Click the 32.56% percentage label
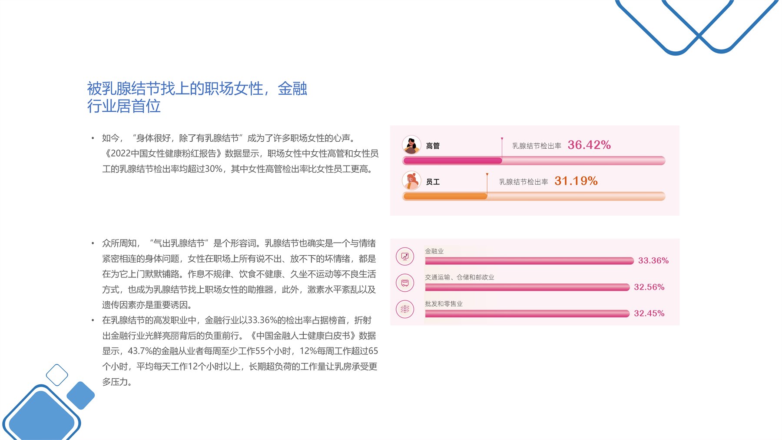 pos(649,287)
